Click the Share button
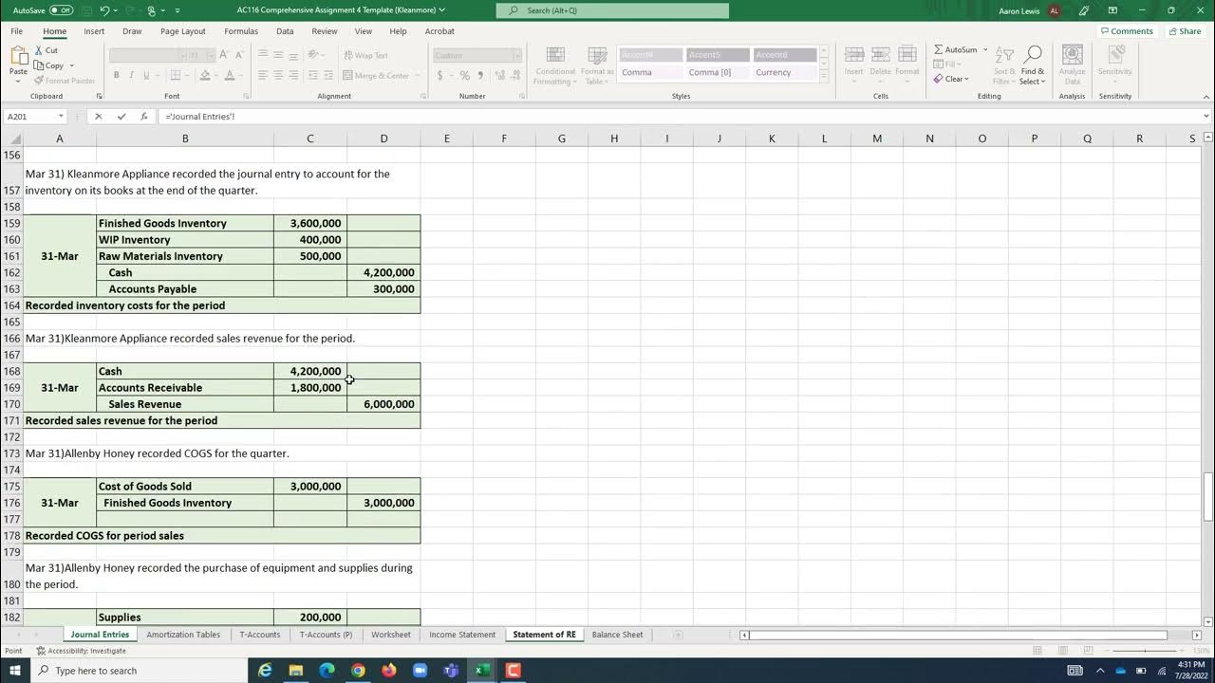 (x=1185, y=31)
